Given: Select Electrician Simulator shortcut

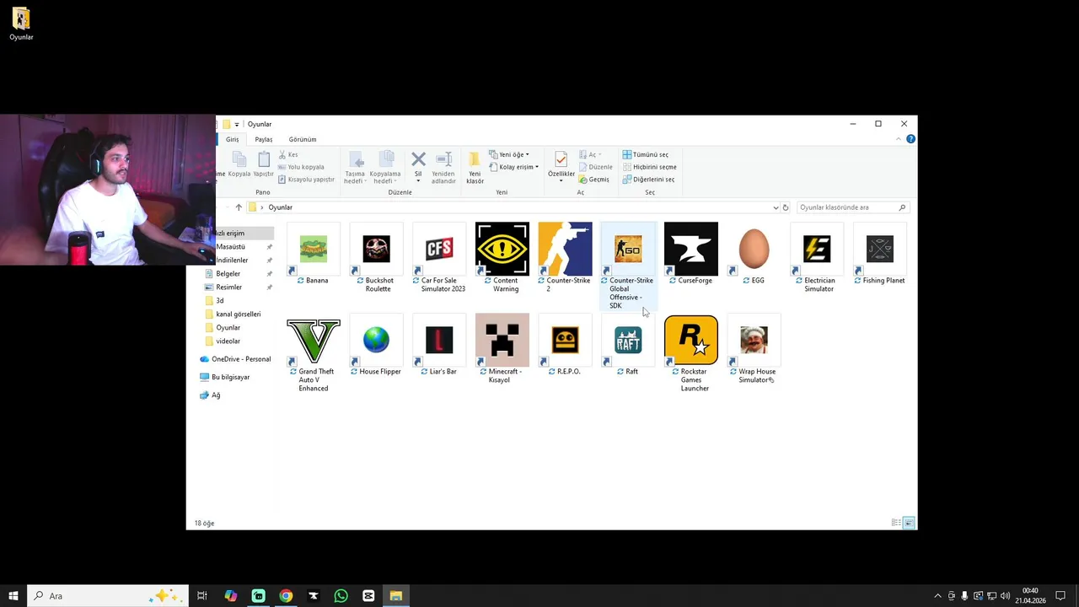Looking at the screenshot, I should pyautogui.click(x=817, y=249).
